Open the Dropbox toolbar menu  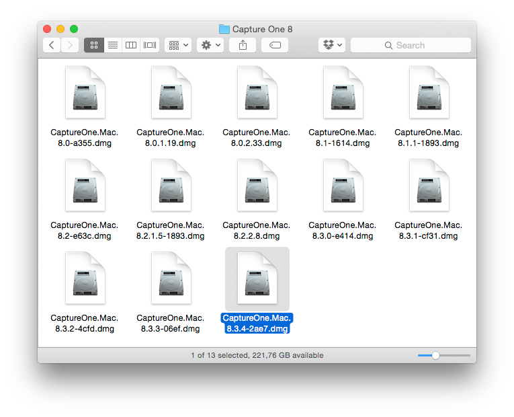[x=332, y=45]
